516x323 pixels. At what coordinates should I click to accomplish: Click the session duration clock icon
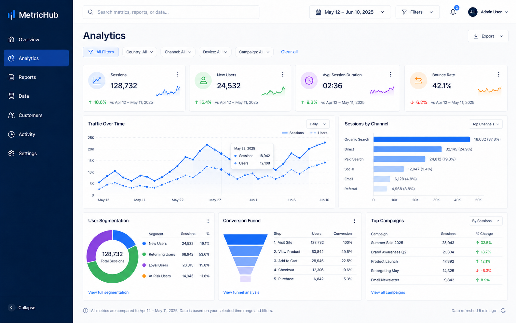(309, 80)
